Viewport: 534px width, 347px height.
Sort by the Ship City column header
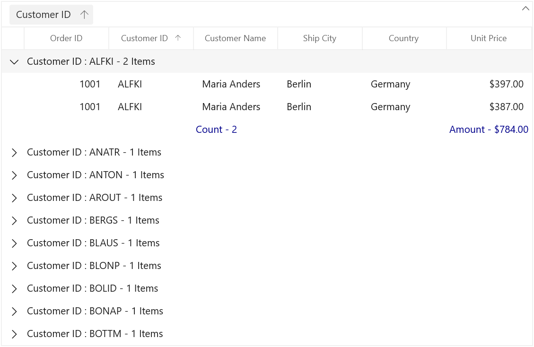click(320, 38)
